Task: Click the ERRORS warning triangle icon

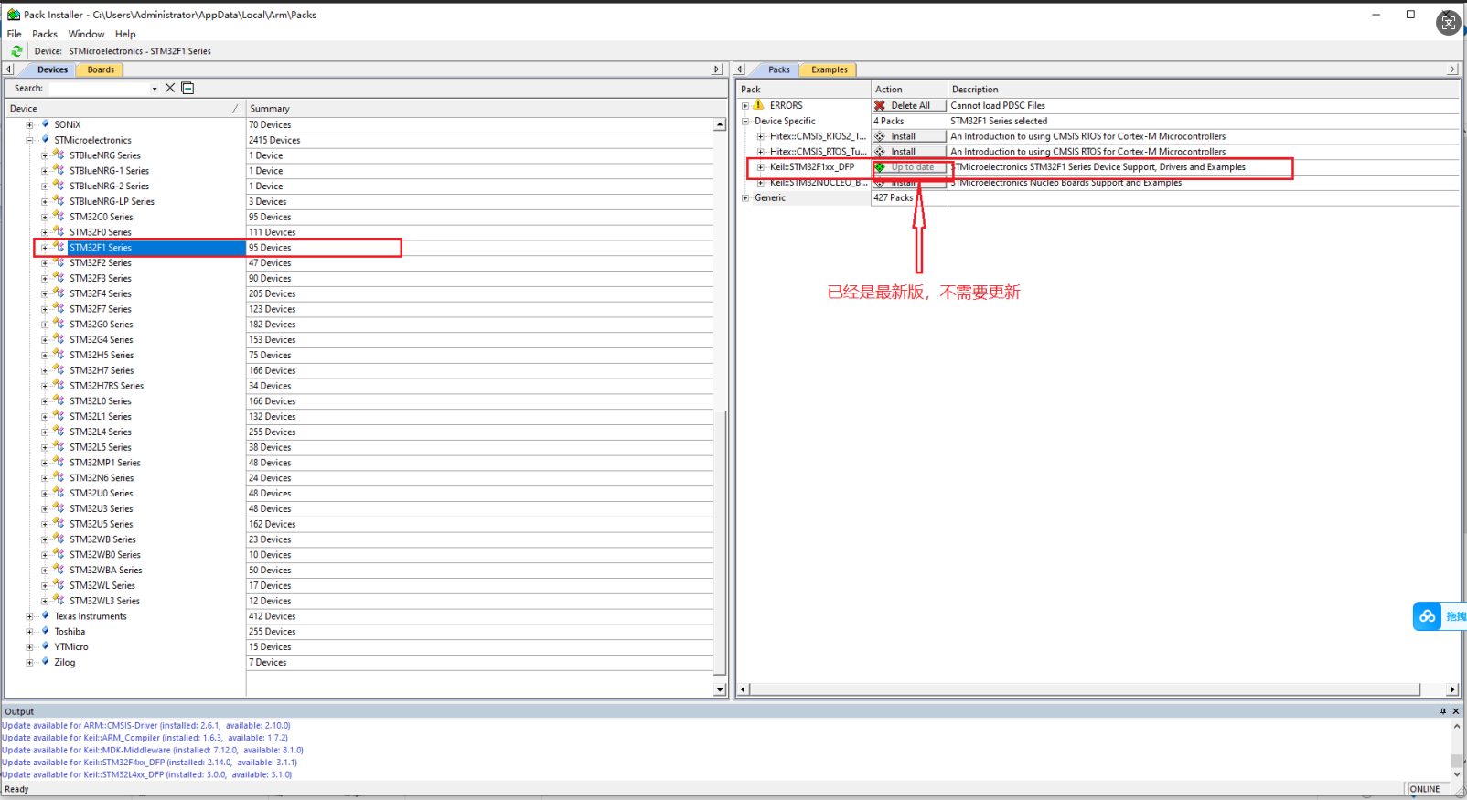Action: coord(758,105)
